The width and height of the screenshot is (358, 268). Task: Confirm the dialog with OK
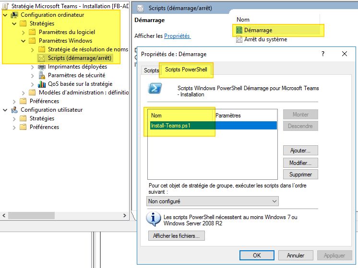pos(257,255)
